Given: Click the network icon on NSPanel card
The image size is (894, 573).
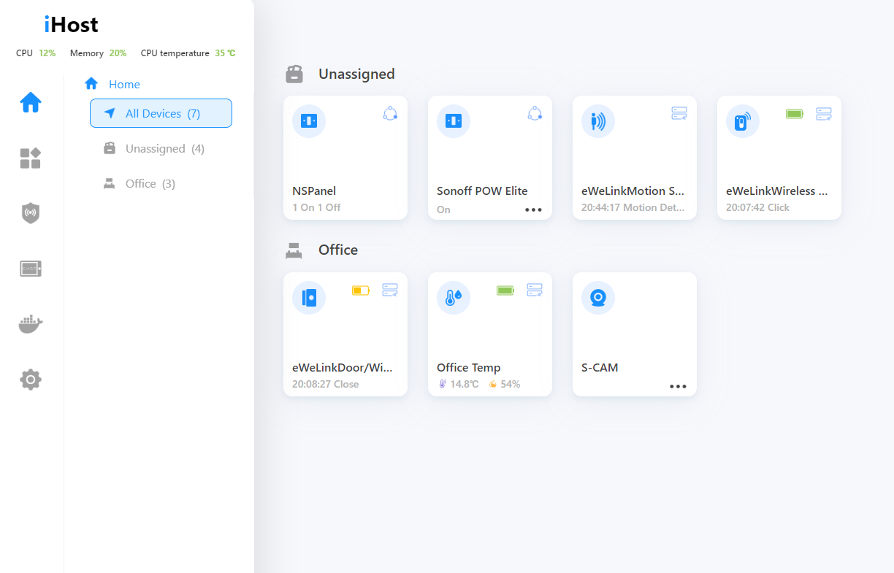Looking at the screenshot, I should pos(390,113).
